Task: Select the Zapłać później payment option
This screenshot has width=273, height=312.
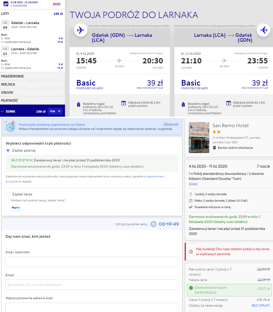Action: 8,150
